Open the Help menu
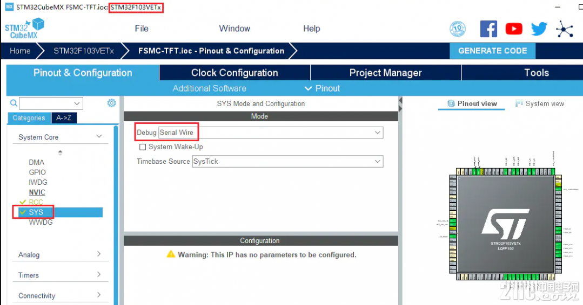 312,29
